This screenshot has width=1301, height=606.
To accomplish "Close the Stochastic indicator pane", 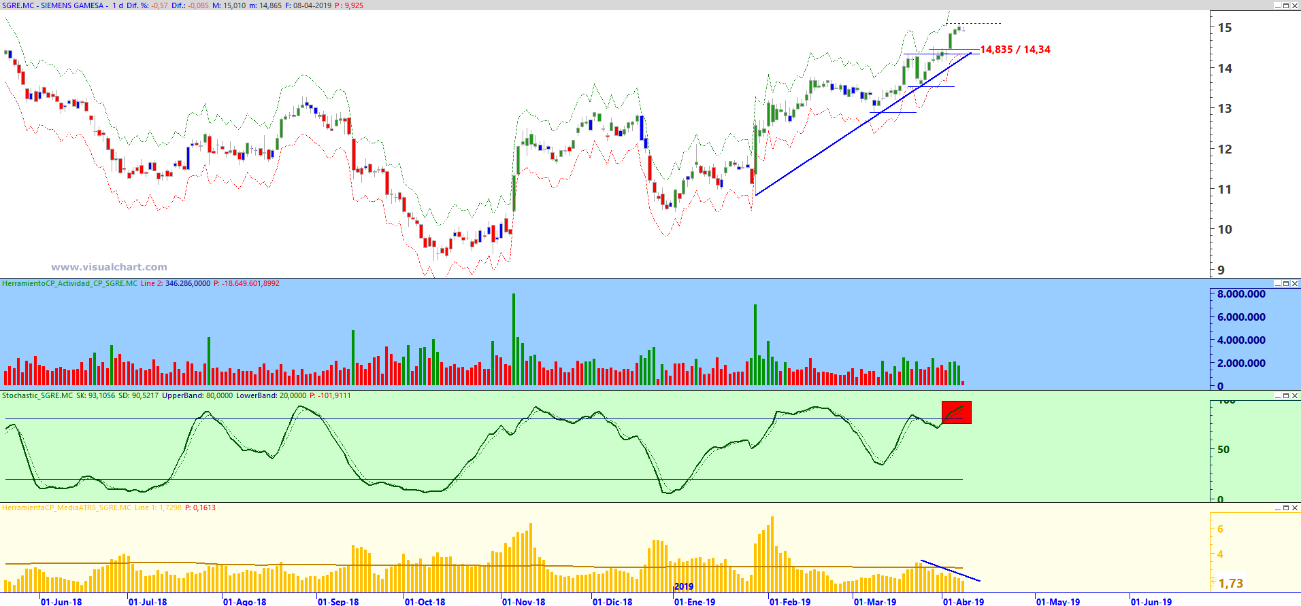I will (1295, 395).
